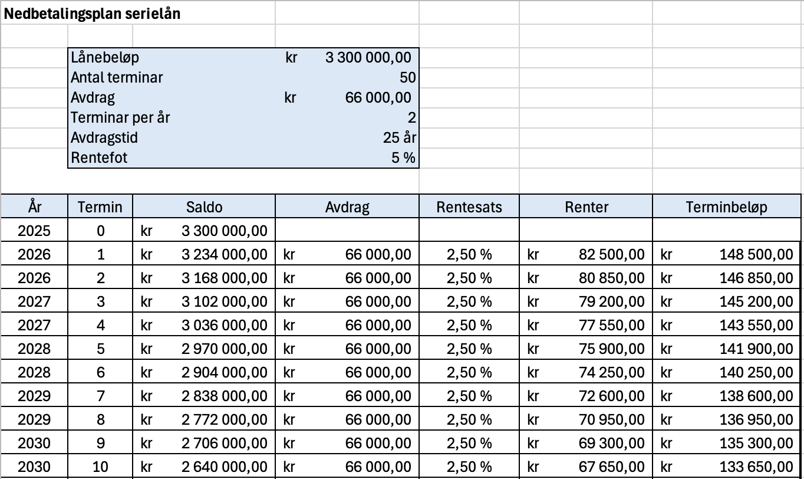The height and width of the screenshot is (479, 804).
Task: Select the År column header cell
Action: (34, 206)
